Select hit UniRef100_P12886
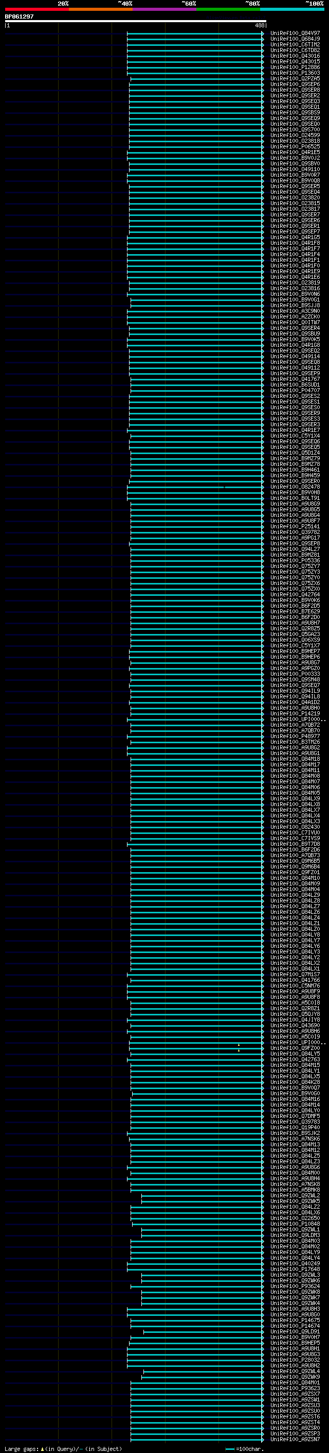 coord(295,67)
